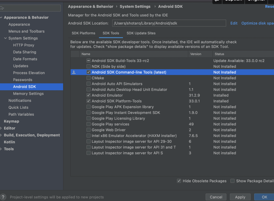Image resolution: width=274 pixels, height=201 pixels.
Task: Click the Cancel button
Action: [x=216, y=197]
